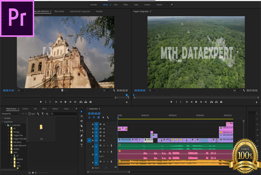The image size is (261, 175).
Task: Mute the green audio track
Action: tap(104, 146)
